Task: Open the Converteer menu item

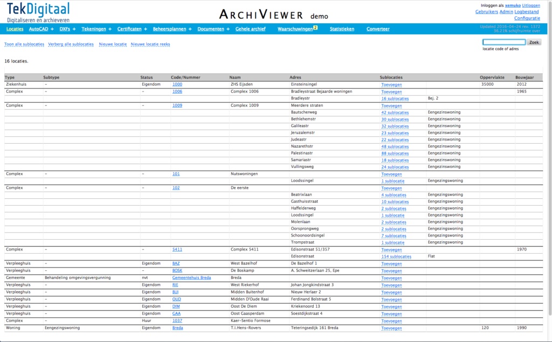Action: coord(378,29)
